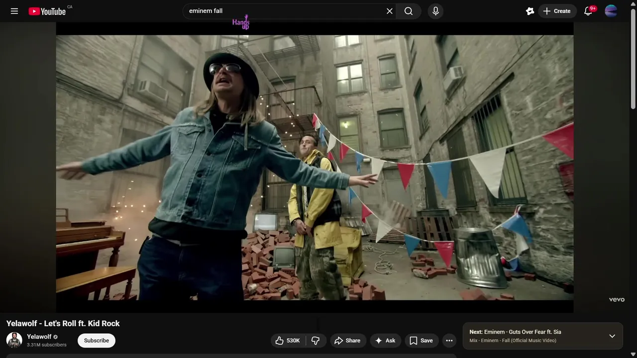
Task: Open the account avatar menu
Action: pos(611,11)
